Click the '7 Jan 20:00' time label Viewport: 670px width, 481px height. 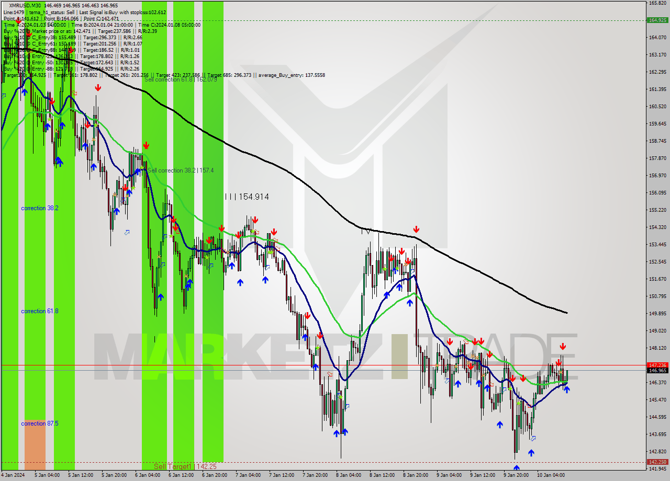(315, 475)
